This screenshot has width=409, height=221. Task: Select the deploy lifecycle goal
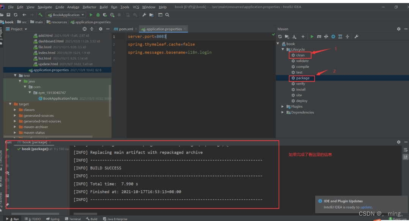[x=302, y=101]
